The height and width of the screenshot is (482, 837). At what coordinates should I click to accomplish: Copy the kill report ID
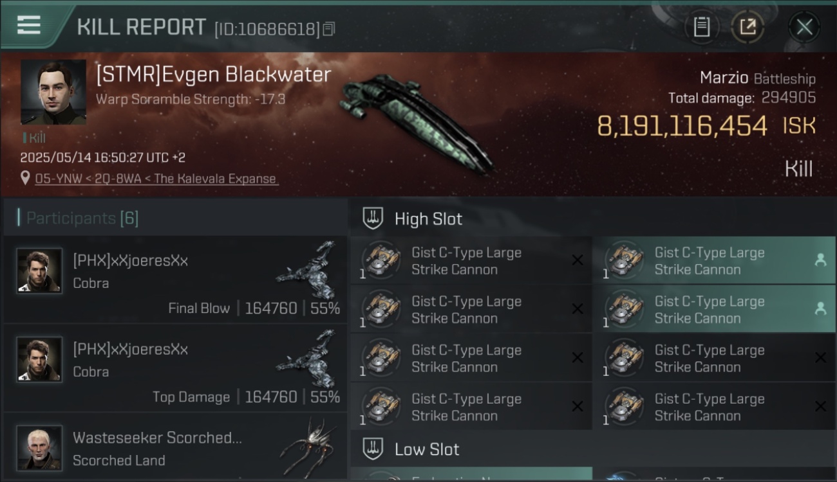pos(329,29)
